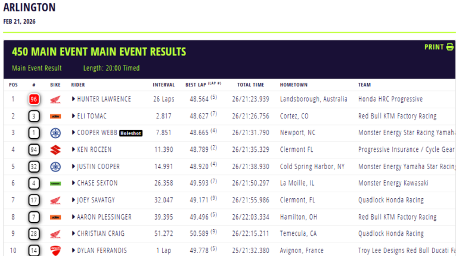The image size is (459, 256).
Task: Click the Holeshot badge on Cooper Webb
Action: (131, 133)
